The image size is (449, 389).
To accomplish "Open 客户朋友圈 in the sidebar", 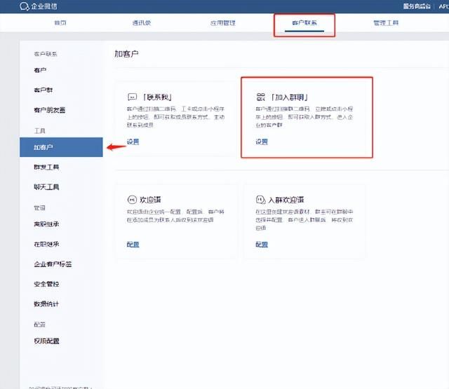I will pyautogui.click(x=50, y=110).
